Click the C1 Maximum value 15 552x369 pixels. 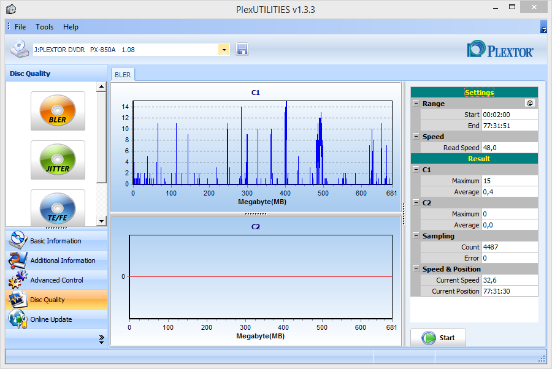510,181
